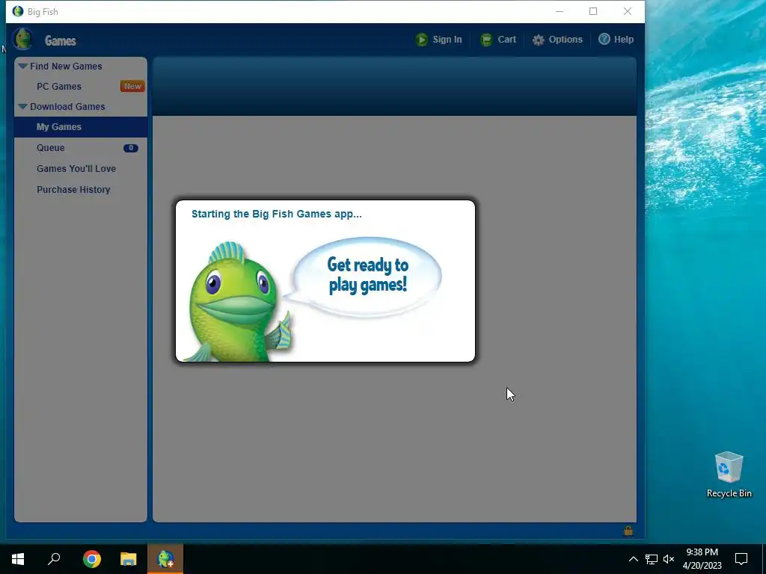Screen dimensions: 766x574
Task: Click the Big Fish logo beside Games
Action: (x=22, y=39)
